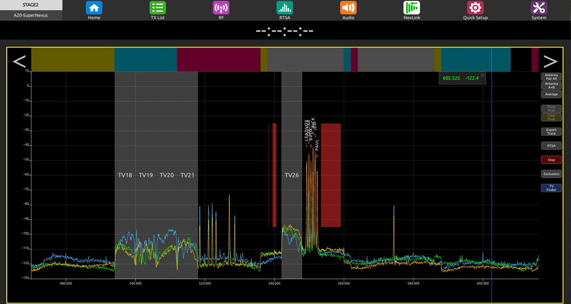The width and height of the screenshot is (571, 304).
Task: Toggle Antenna Pair All view
Action: coord(551,77)
